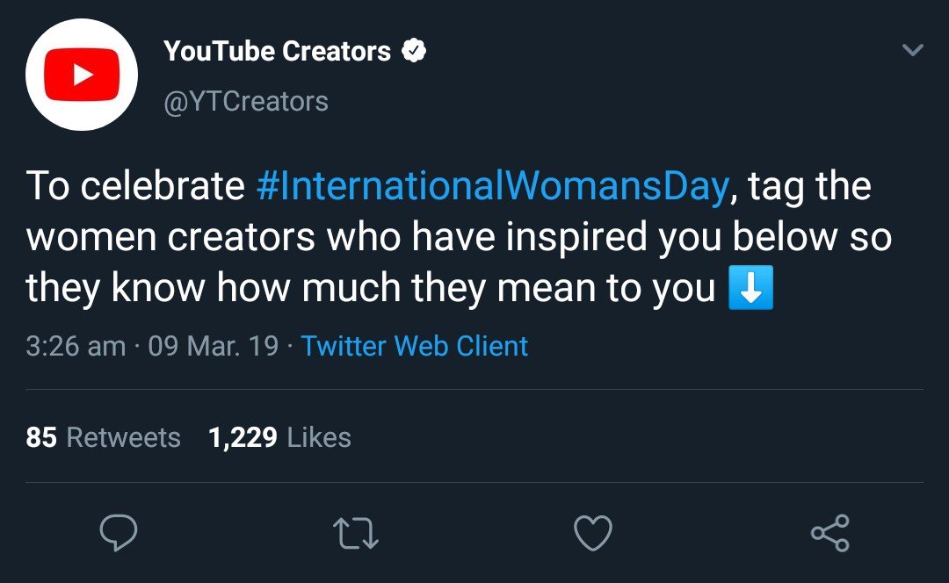Viewport: 949px width, 583px height.
Task: Open the #InternationalWomansDay hashtag
Action: click(x=492, y=187)
